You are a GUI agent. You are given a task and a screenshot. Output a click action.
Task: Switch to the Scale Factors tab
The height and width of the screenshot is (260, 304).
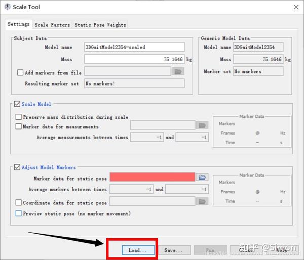click(52, 25)
